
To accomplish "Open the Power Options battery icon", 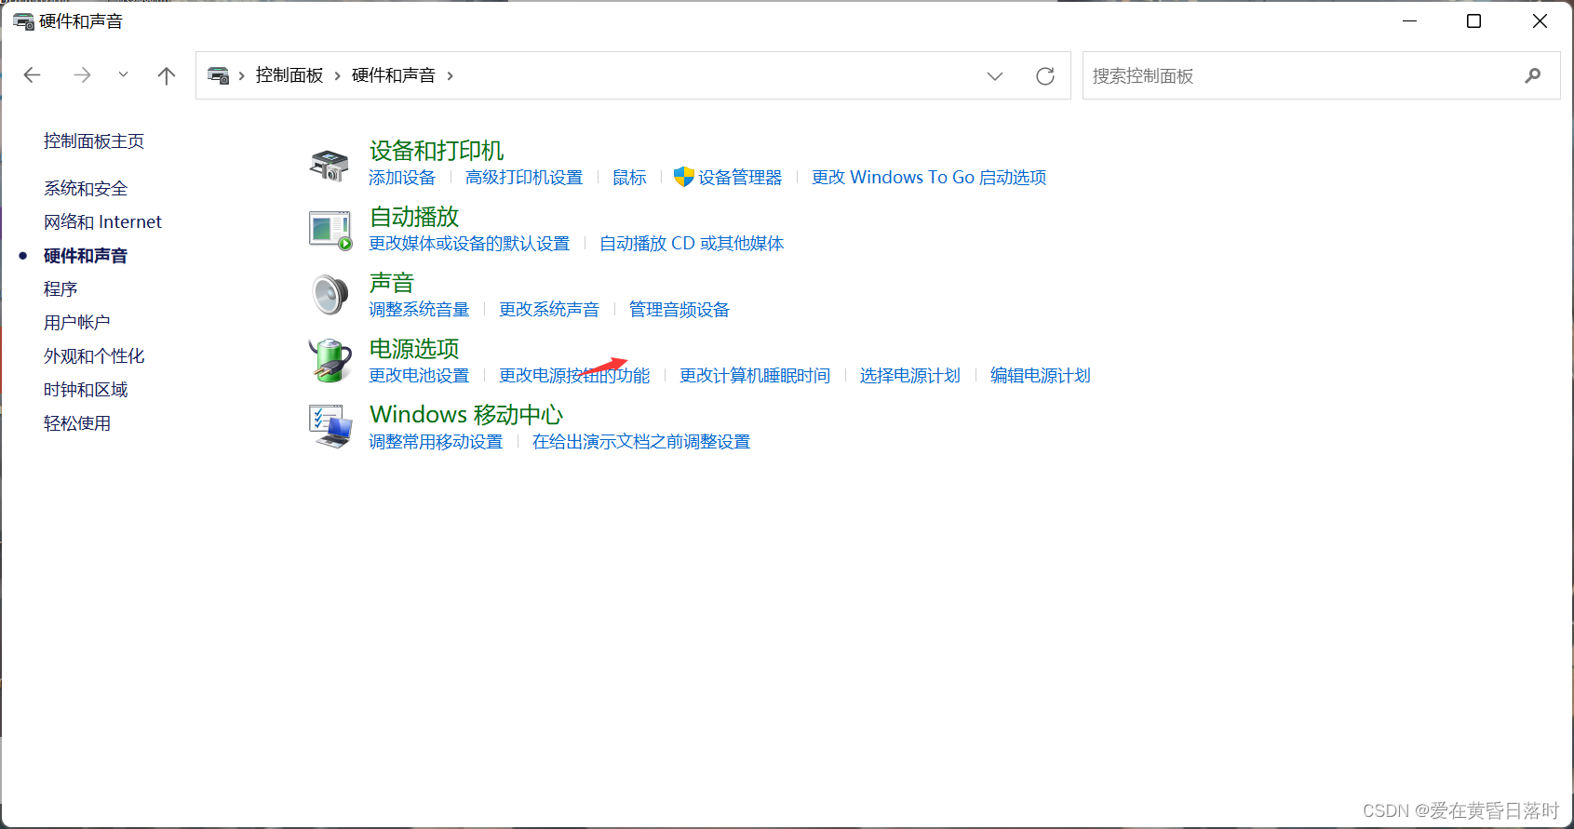I will click(330, 360).
